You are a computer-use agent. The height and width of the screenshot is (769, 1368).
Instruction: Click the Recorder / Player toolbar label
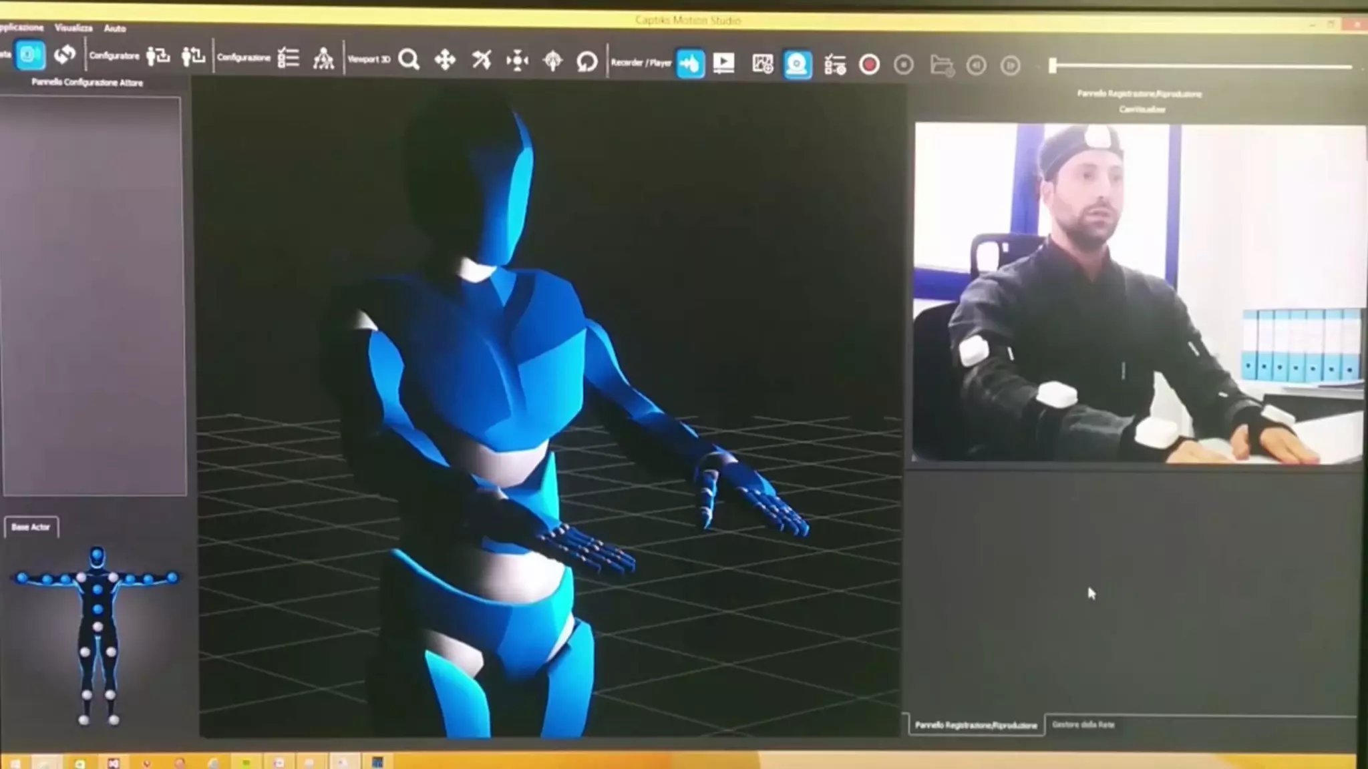point(641,63)
